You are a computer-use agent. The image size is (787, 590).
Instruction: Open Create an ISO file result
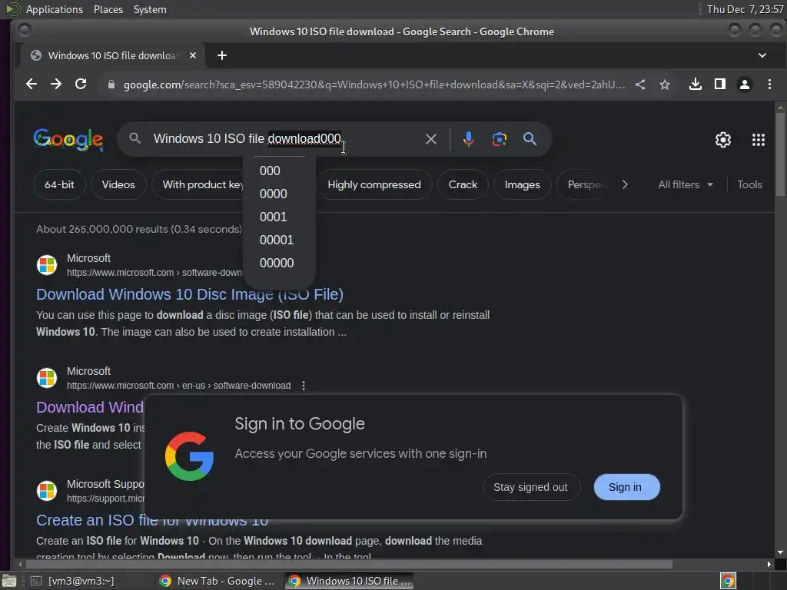(x=152, y=520)
